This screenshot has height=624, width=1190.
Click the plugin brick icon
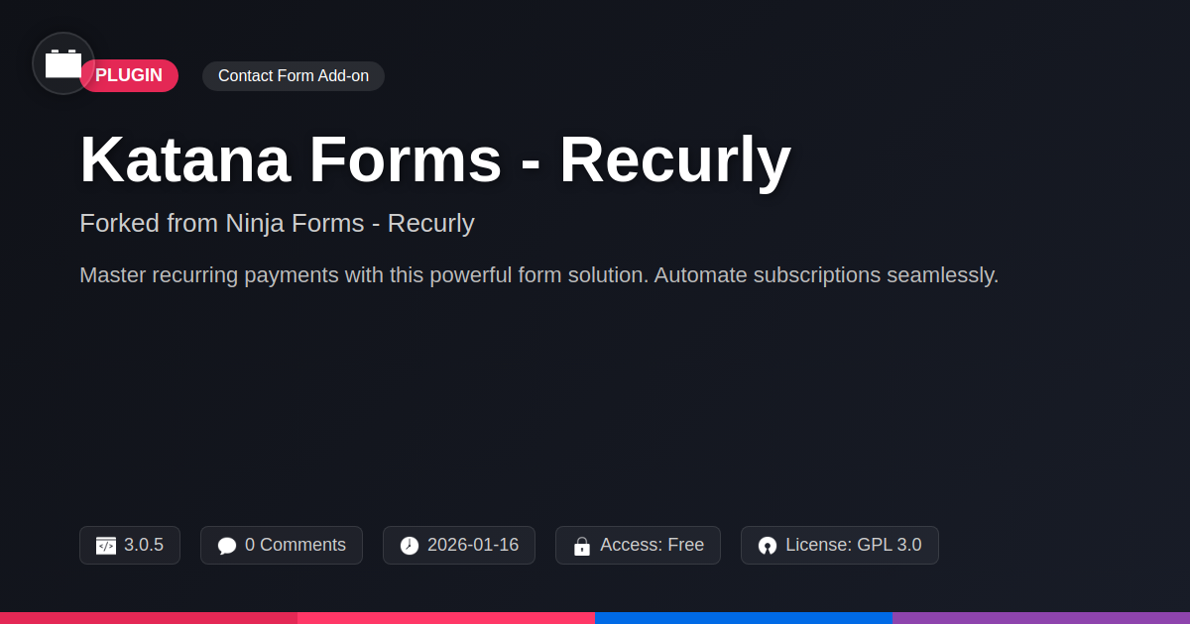coord(63,63)
